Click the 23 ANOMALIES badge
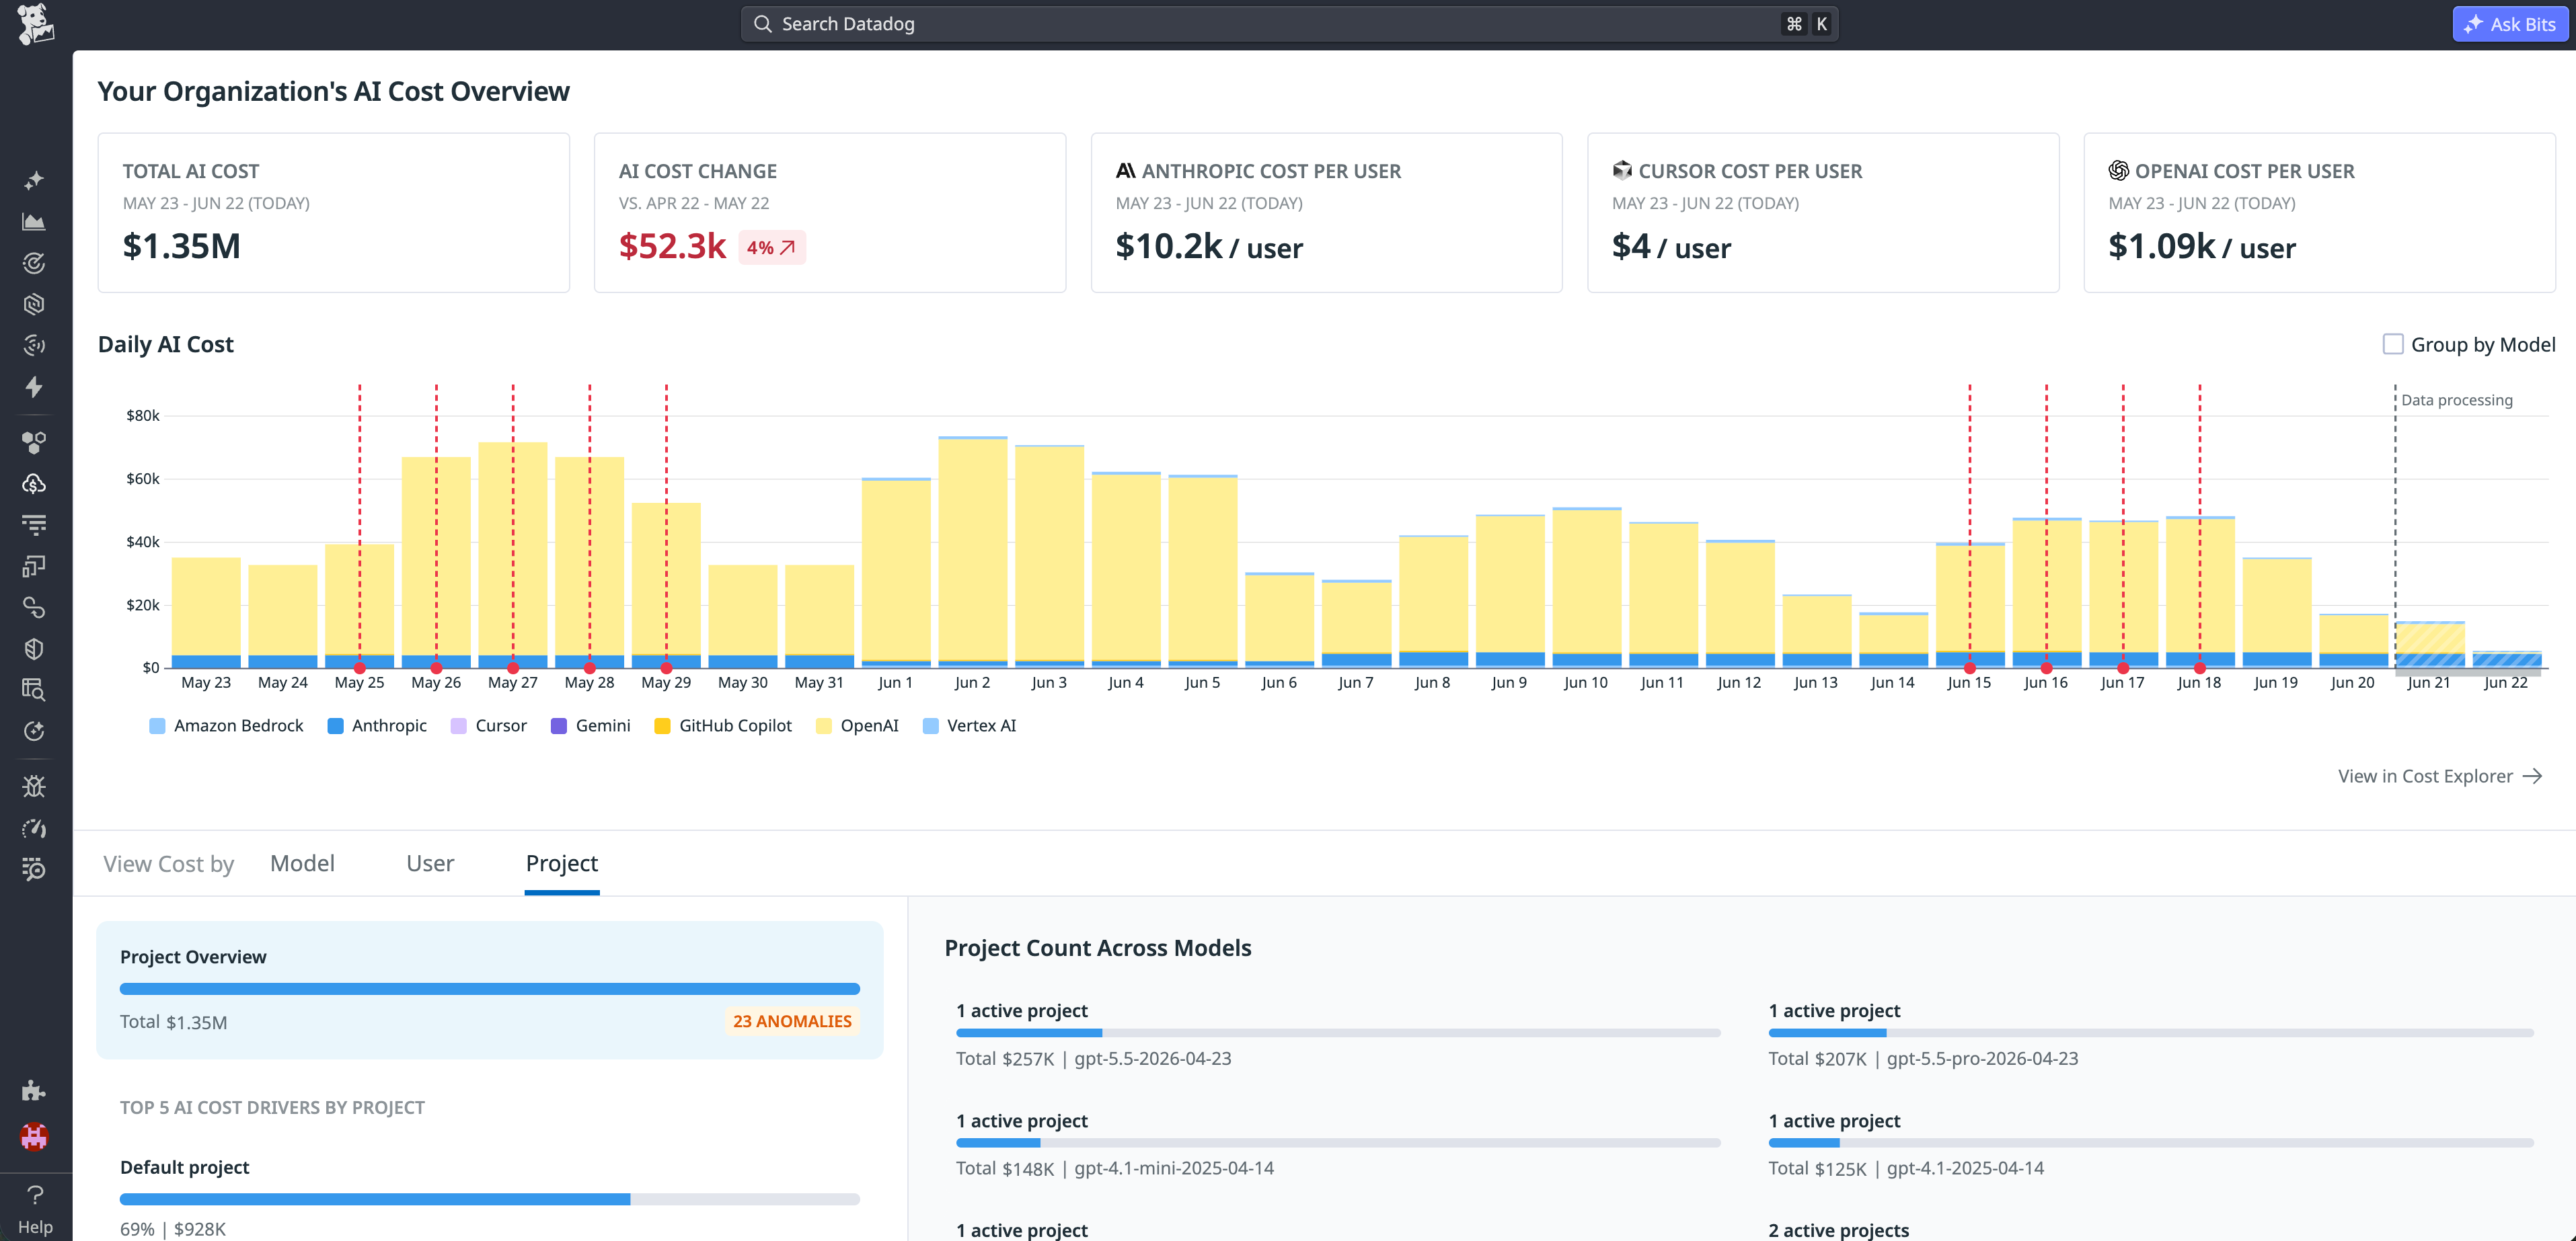Viewport: 2576px width, 1241px height. [792, 1021]
